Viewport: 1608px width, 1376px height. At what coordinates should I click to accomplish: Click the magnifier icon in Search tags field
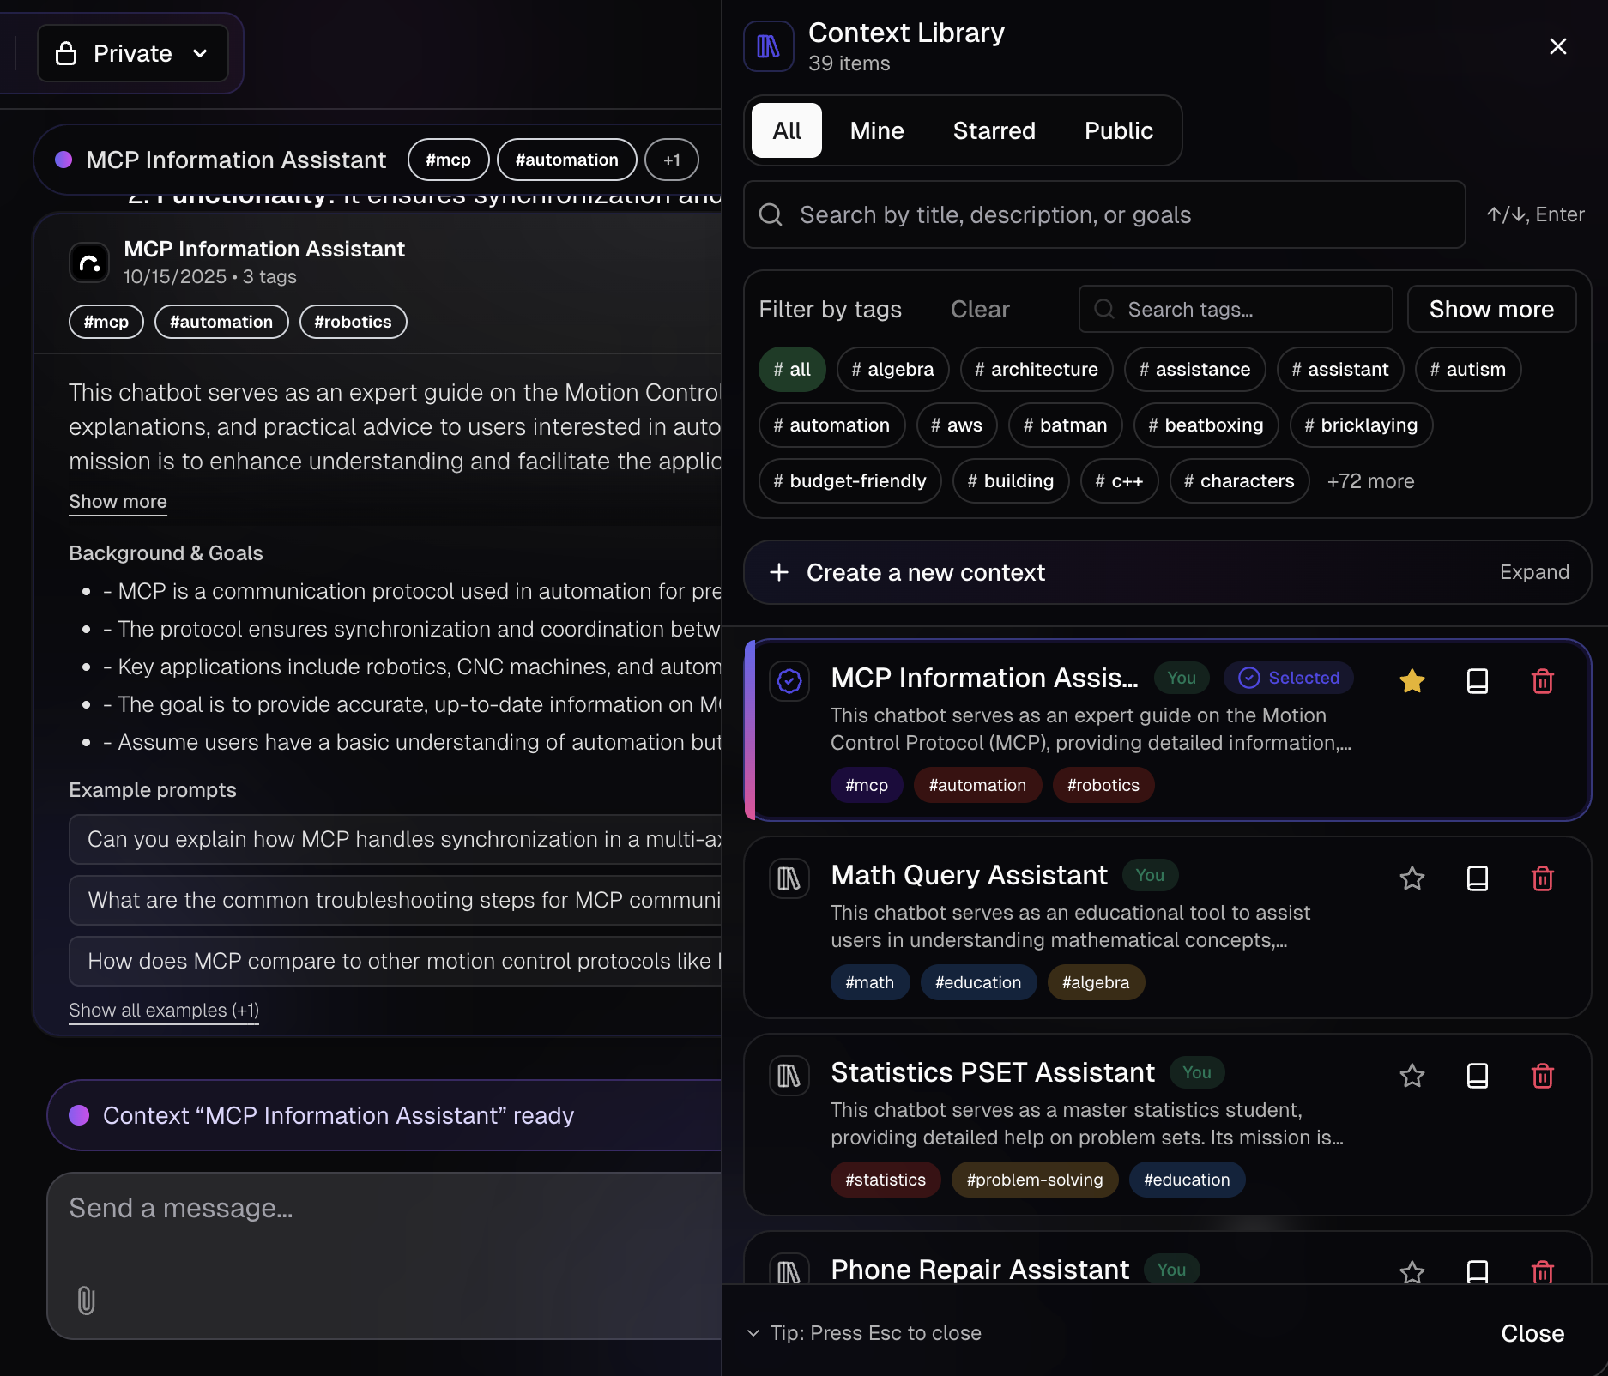[1104, 309]
